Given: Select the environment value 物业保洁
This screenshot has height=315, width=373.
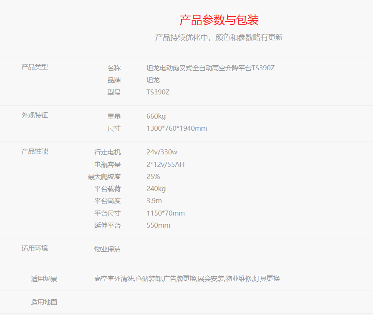Looking at the screenshot, I should (108, 249).
